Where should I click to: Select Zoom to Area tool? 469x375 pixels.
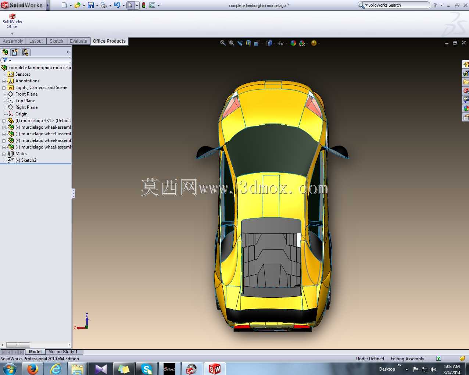(x=231, y=43)
